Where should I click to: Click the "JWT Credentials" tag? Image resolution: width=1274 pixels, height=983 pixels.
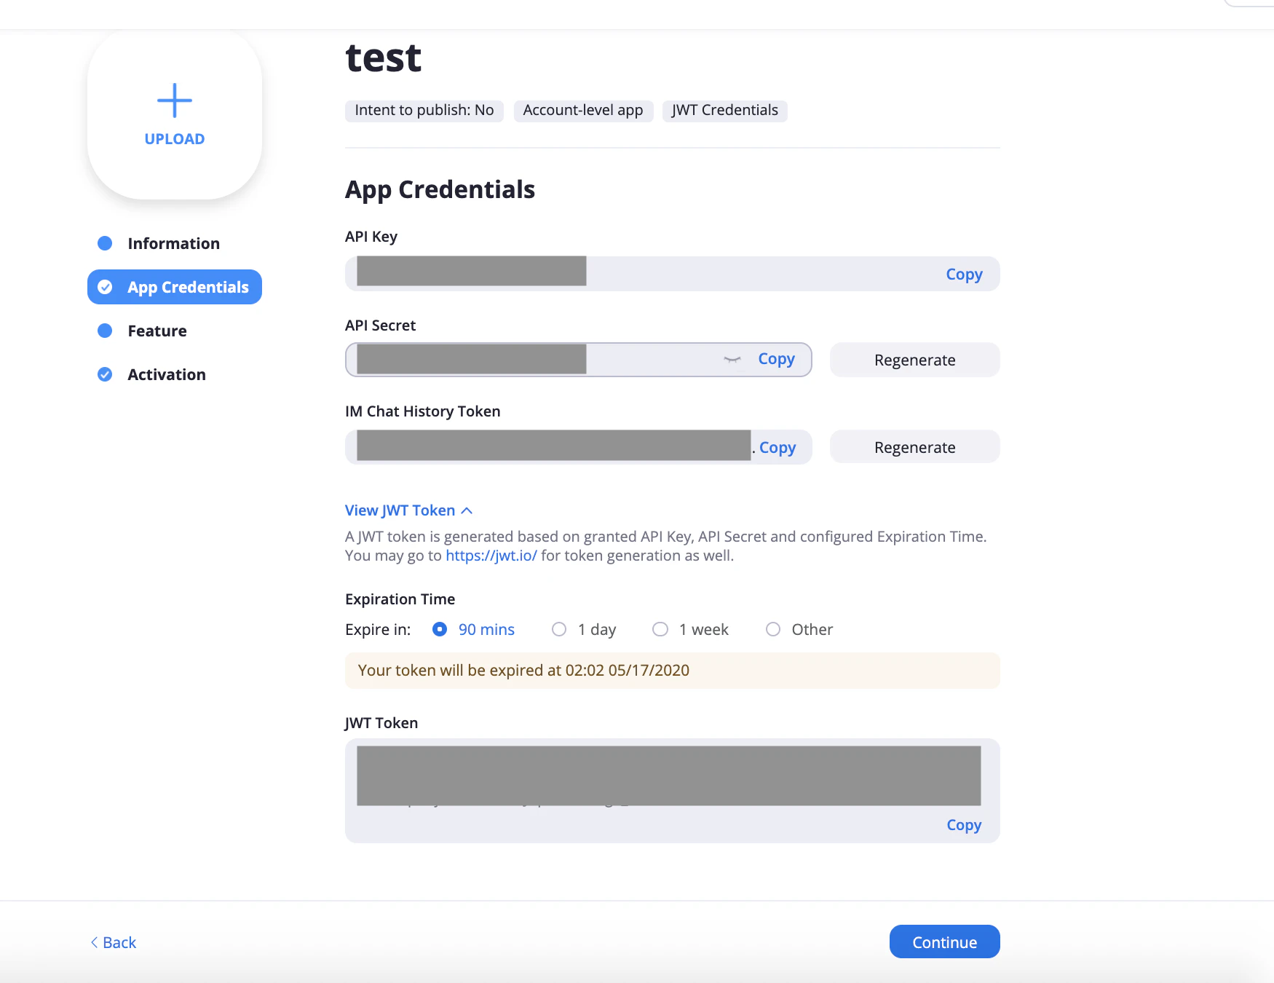725,111
